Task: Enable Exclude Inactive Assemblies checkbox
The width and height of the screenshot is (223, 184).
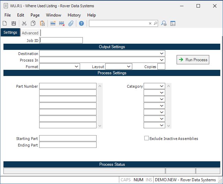Action: pos(147,139)
